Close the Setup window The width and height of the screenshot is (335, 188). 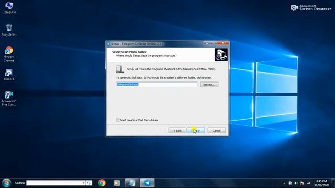[x=223, y=43]
